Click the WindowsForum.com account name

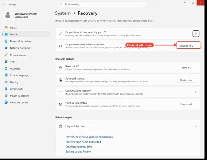(26, 14)
